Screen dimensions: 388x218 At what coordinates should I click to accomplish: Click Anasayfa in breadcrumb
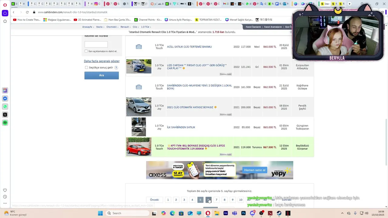pyautogui.click(x=87, y=27)
